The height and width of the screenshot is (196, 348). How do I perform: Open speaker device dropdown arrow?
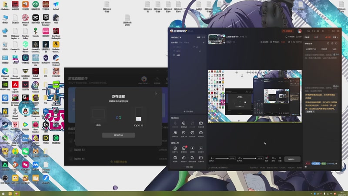[x=241, y=159]
